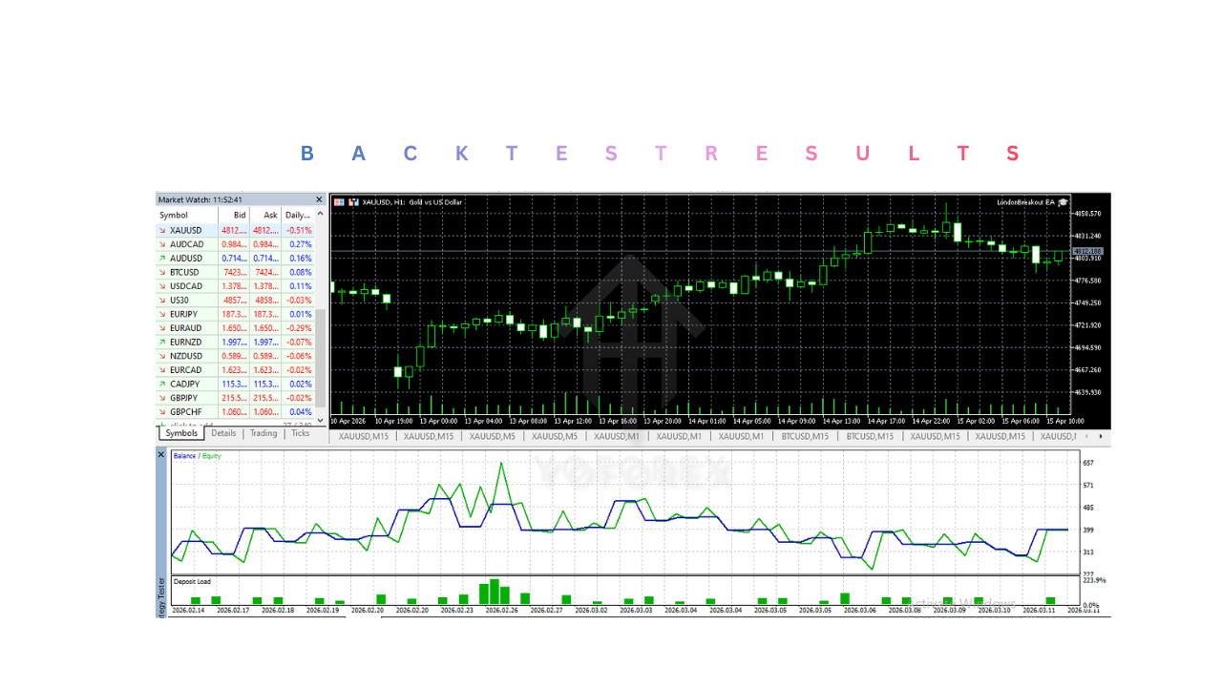Open the Ticks tab in Market Watch
1222x687 pixels.
pos(301,433)
